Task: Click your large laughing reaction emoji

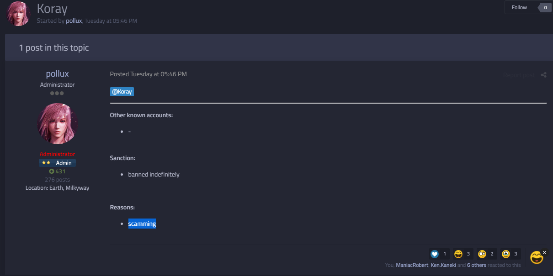Action: coord(536,258)
